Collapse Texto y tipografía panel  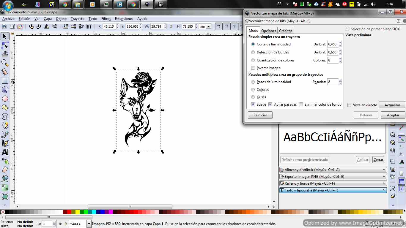click(x=333, y=190)
